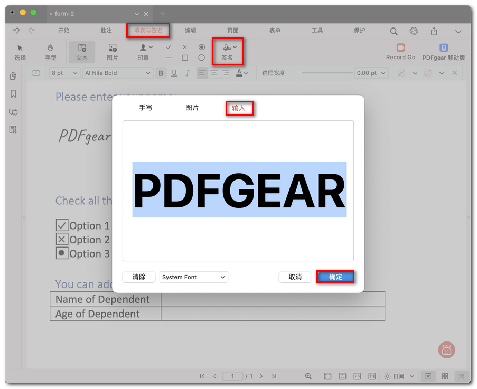Choose the 文本 text tool
This screenshot has width=477, height=389.
(82, 52)
